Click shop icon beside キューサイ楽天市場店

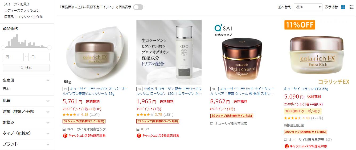coord(212,124)
